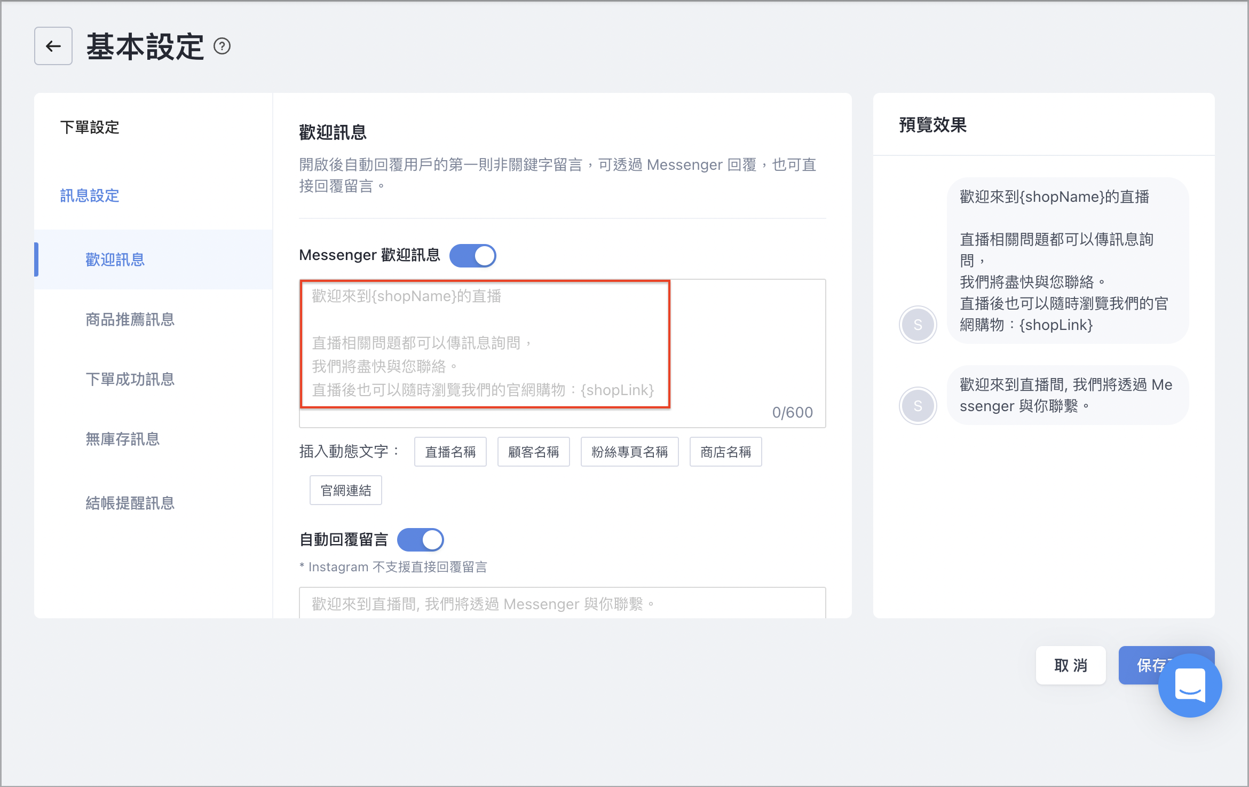Select 下單成功訊息 in the sidebar

[x=130, y=379]
